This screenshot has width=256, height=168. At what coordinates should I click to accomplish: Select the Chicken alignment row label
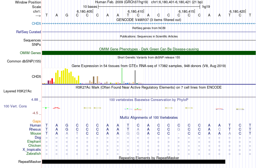(x=34, y=145)
